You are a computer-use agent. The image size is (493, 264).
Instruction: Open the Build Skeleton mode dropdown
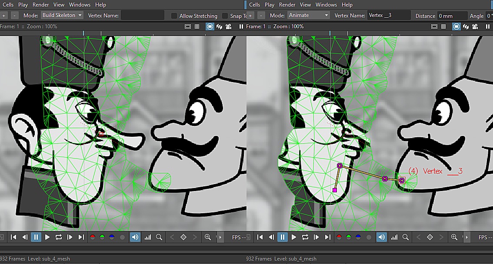coord(62,15)
